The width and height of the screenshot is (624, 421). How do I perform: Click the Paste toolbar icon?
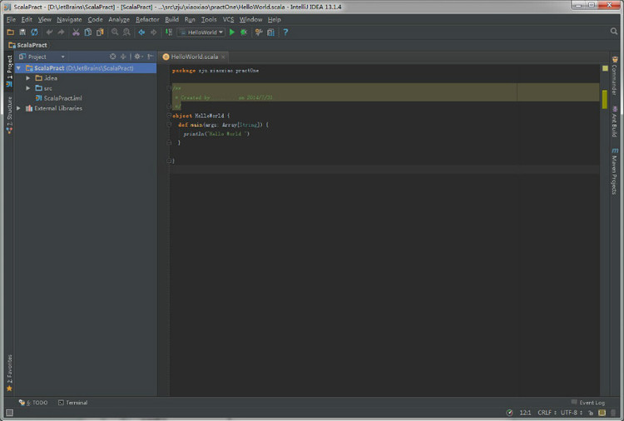point(100,32)
